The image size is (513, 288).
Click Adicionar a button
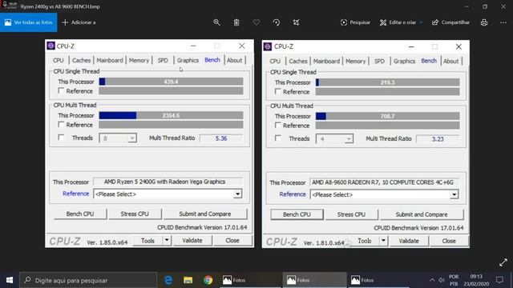(79, 22)
